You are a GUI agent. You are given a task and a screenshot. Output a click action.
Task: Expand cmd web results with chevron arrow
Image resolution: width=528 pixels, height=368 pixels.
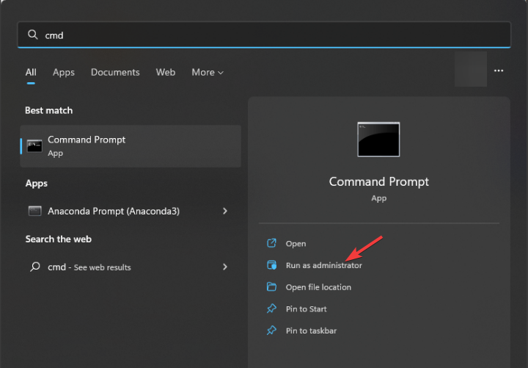click(225, 267)
